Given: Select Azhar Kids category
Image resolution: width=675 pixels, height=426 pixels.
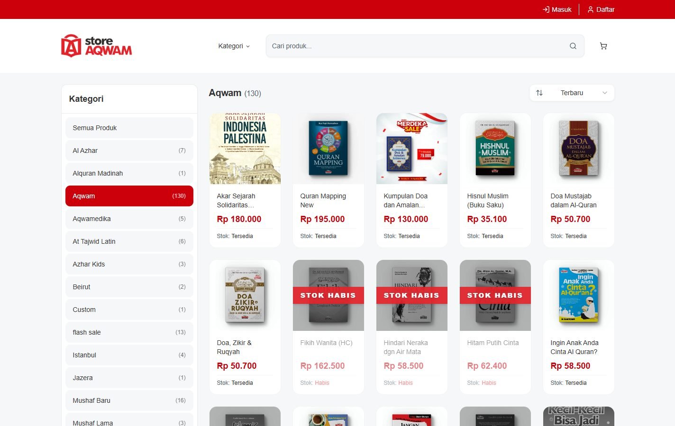Looking at the screenshot, I should tap(129, 264).
